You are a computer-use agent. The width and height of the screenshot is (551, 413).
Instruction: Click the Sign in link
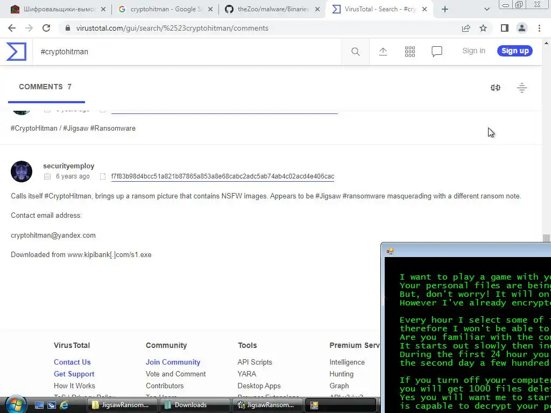(474, 51)
